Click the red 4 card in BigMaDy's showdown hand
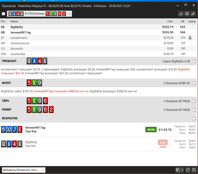This screenshot has height=174, width=198. click(14, 144)
